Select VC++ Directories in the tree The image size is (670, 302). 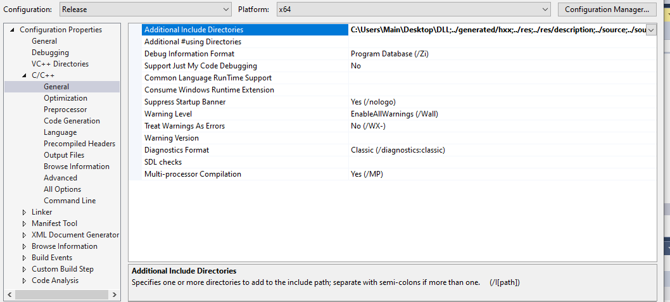60,64
